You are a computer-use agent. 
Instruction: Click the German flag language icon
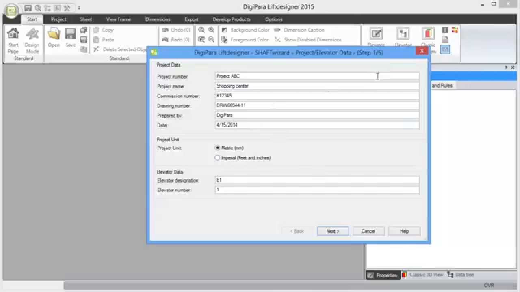(455, 30)
